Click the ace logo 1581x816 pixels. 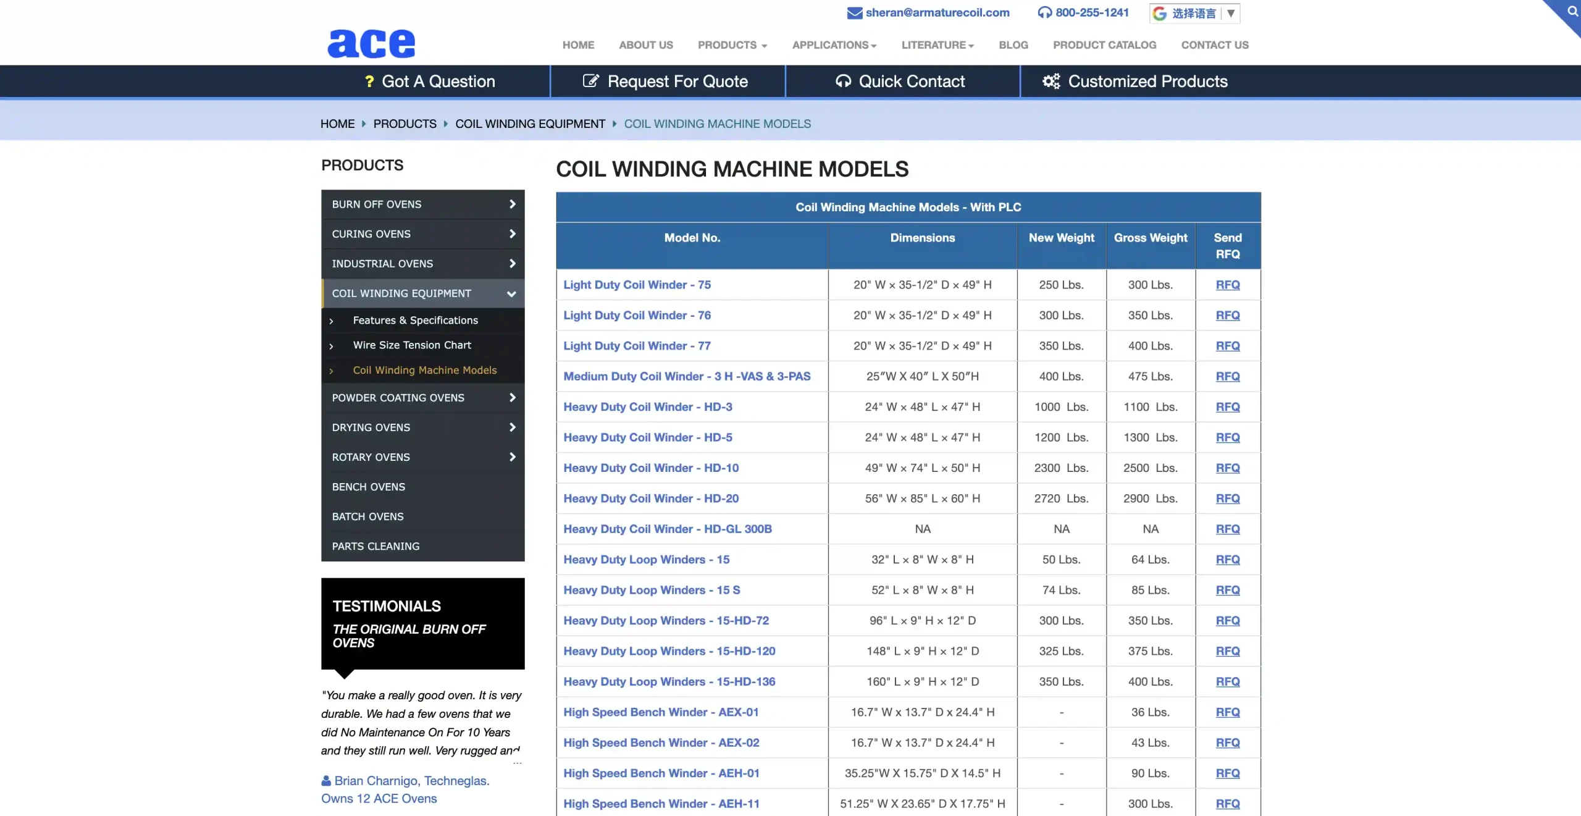[371, 43]
